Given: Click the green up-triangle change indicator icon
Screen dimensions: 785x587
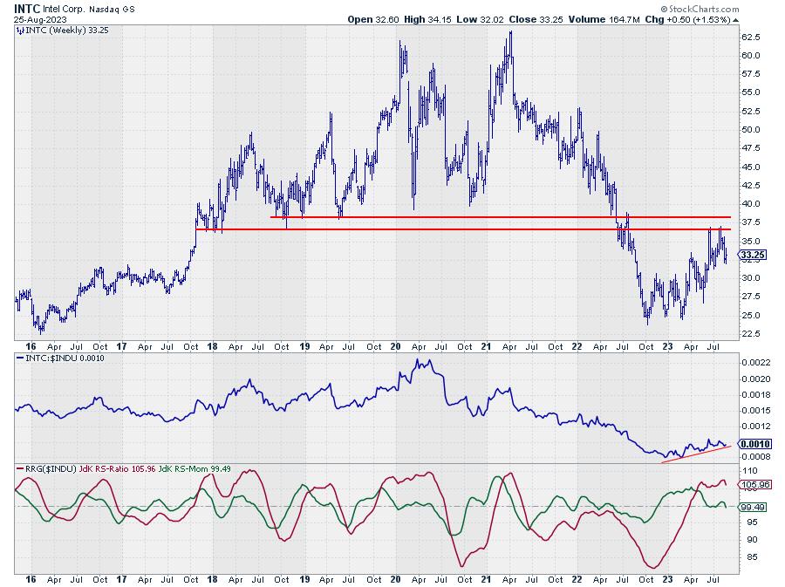Looking at the screenshot, I should 735,20.
